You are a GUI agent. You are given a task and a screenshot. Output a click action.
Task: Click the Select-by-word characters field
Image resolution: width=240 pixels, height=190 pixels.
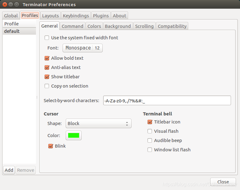coord(167,101)
